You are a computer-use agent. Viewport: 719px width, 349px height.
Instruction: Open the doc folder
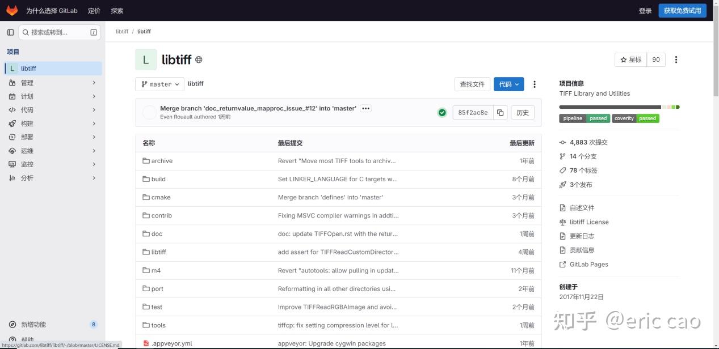click(x=157, y=234)
